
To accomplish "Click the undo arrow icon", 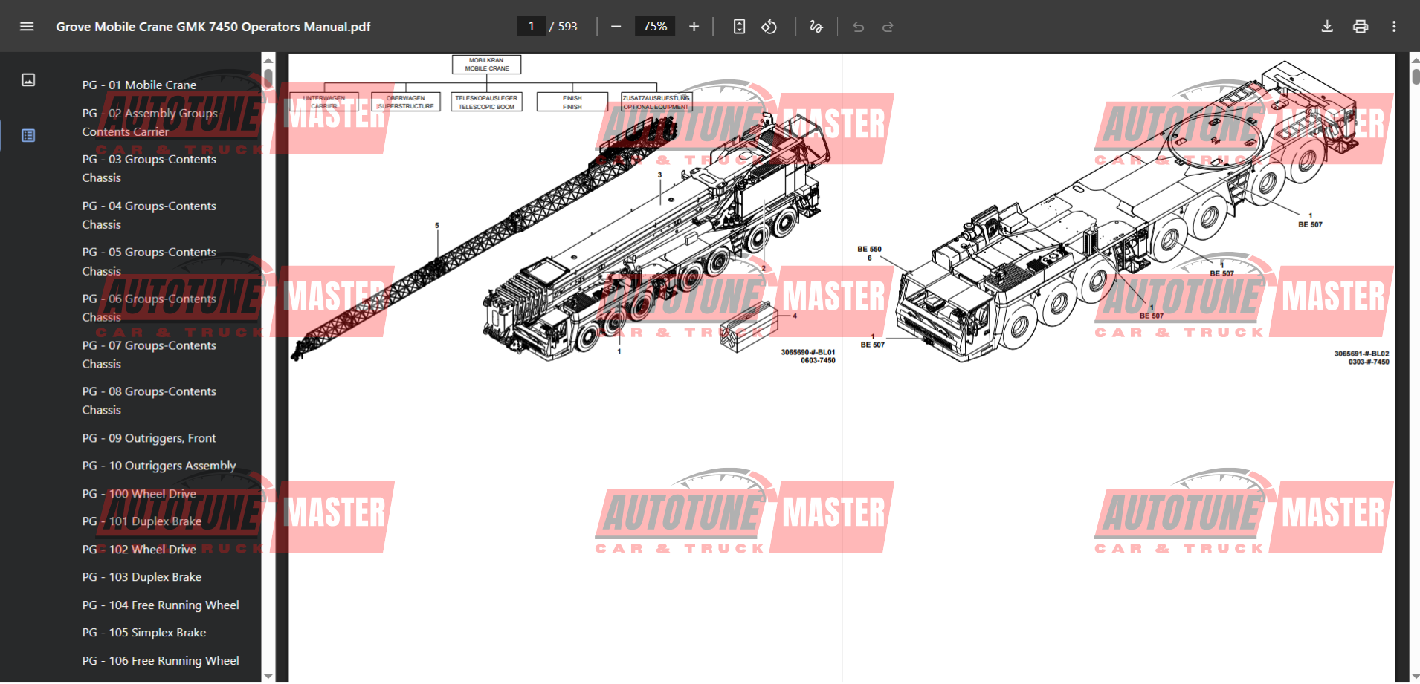I will tap(858, 27).
